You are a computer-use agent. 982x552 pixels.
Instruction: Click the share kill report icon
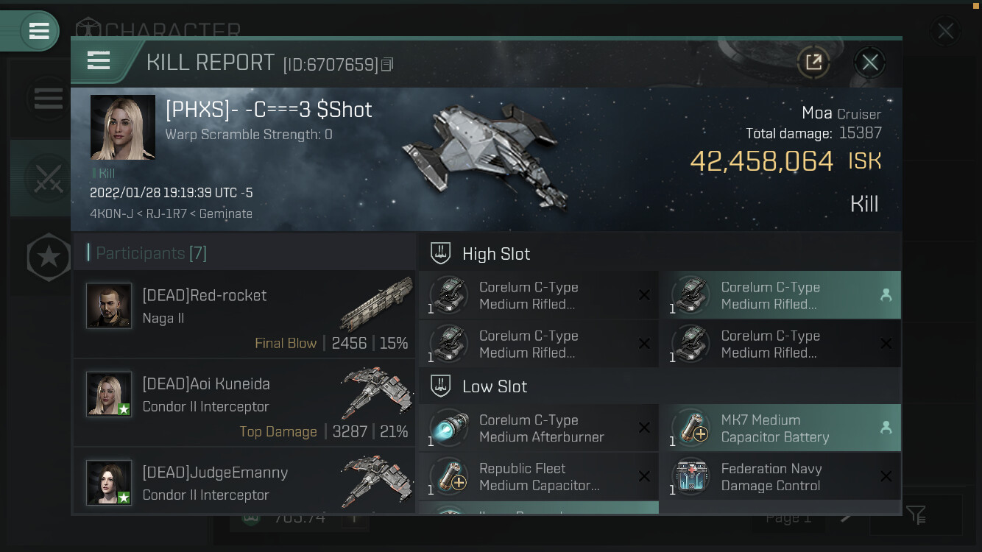coord(813,63)
